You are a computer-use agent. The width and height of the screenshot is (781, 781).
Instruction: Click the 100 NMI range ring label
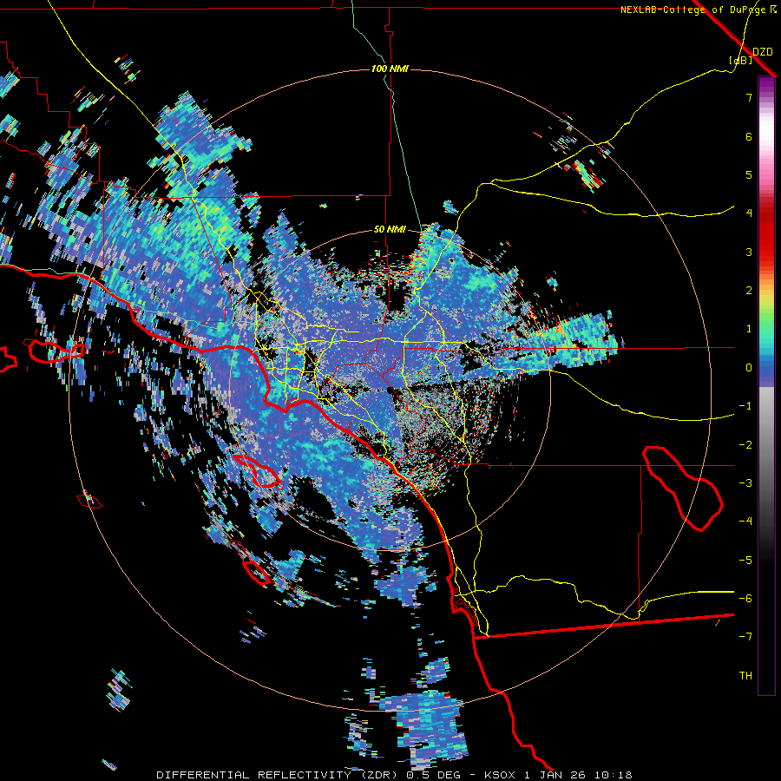click(x=390, y=69)
